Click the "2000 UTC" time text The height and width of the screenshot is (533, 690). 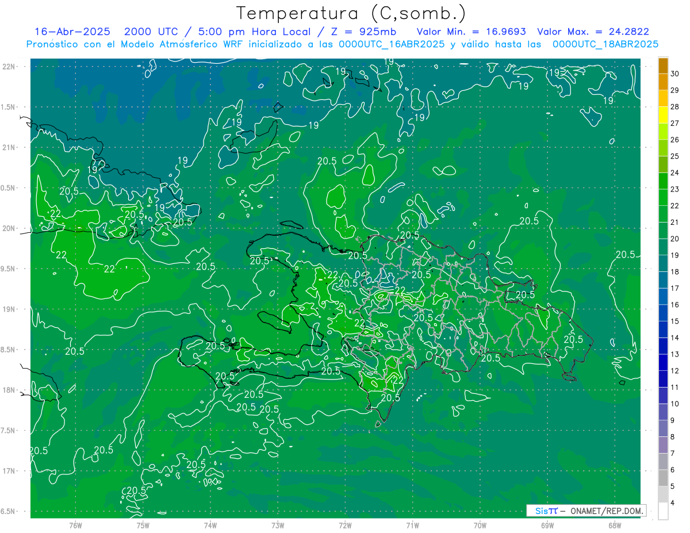coord(151,32)
